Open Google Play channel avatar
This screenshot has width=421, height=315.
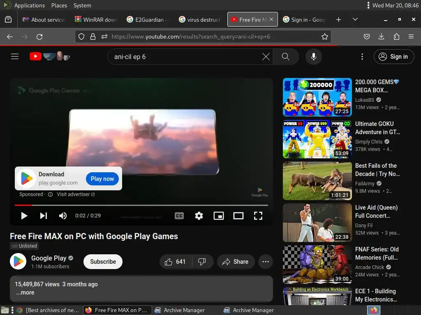click(x=18, y=261)
